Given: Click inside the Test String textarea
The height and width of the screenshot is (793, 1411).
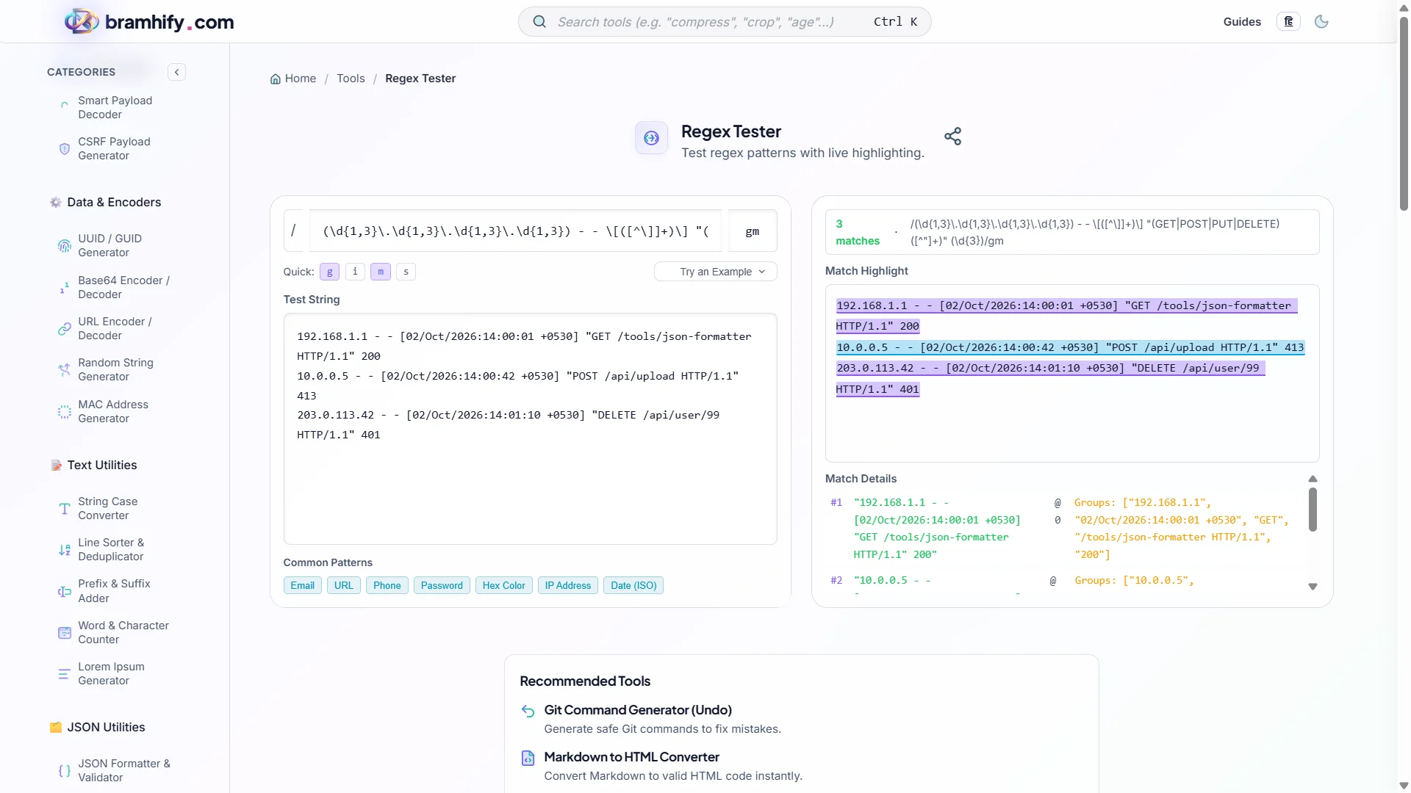Looking at the screenshot, I should 530,430.
